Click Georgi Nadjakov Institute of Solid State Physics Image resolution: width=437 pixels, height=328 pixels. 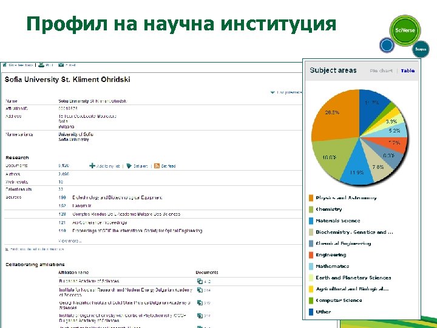124,305
